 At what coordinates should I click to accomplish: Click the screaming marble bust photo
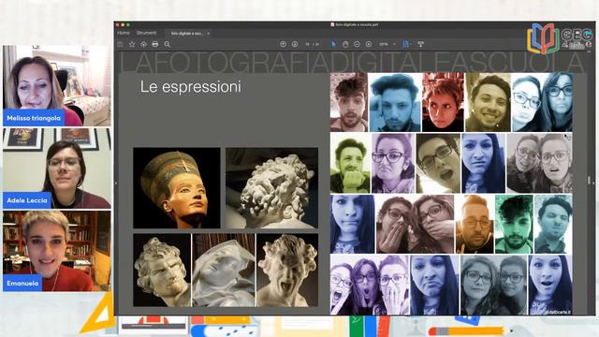click(287, 271)
